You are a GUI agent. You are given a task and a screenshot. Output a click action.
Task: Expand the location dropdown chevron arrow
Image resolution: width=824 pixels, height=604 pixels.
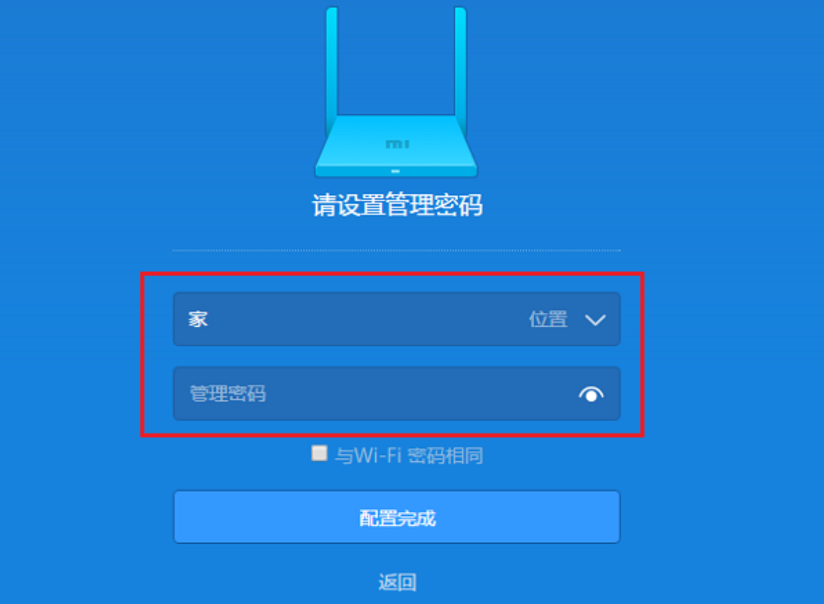click(x=595, y=320)
